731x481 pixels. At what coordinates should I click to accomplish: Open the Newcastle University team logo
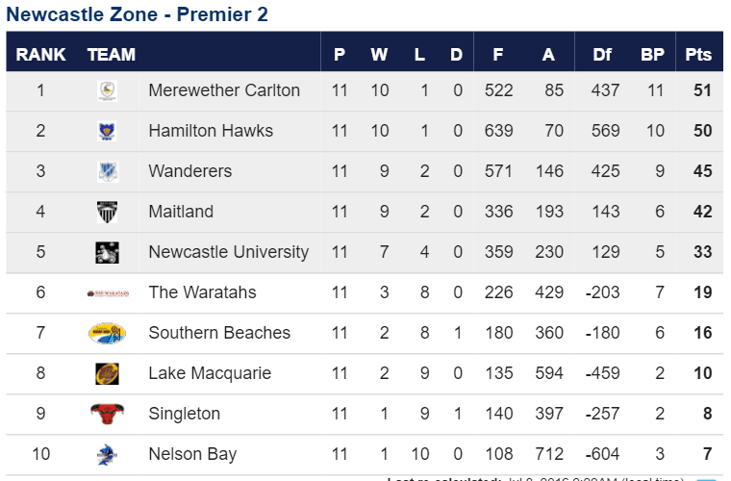point(107,253)
